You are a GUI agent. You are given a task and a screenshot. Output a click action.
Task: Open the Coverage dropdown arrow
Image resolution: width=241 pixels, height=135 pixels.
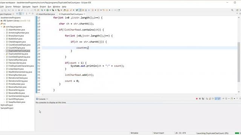pos(56,10)
